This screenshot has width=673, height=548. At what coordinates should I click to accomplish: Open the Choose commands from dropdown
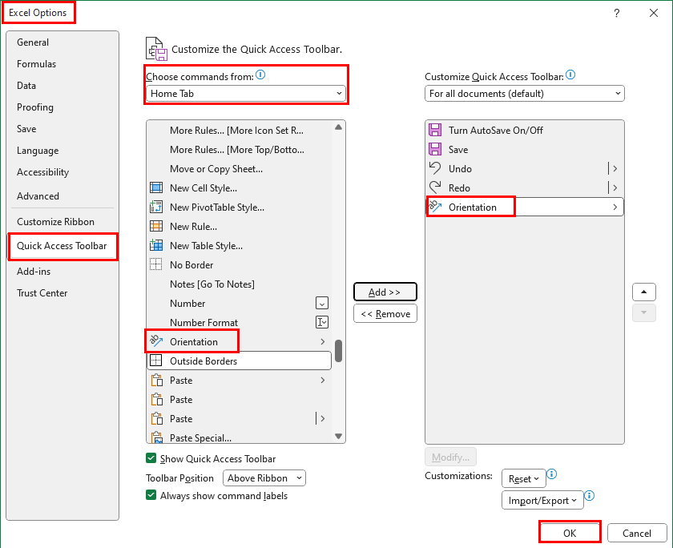(245, 94)
